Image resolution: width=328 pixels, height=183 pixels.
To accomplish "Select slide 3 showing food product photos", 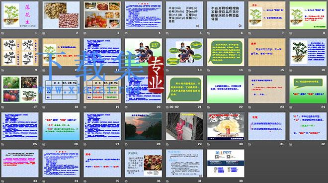I will tap(102, 15).
